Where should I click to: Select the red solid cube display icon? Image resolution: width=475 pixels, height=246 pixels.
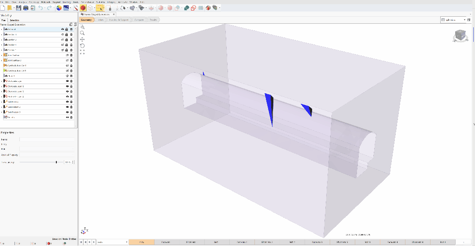83,8
